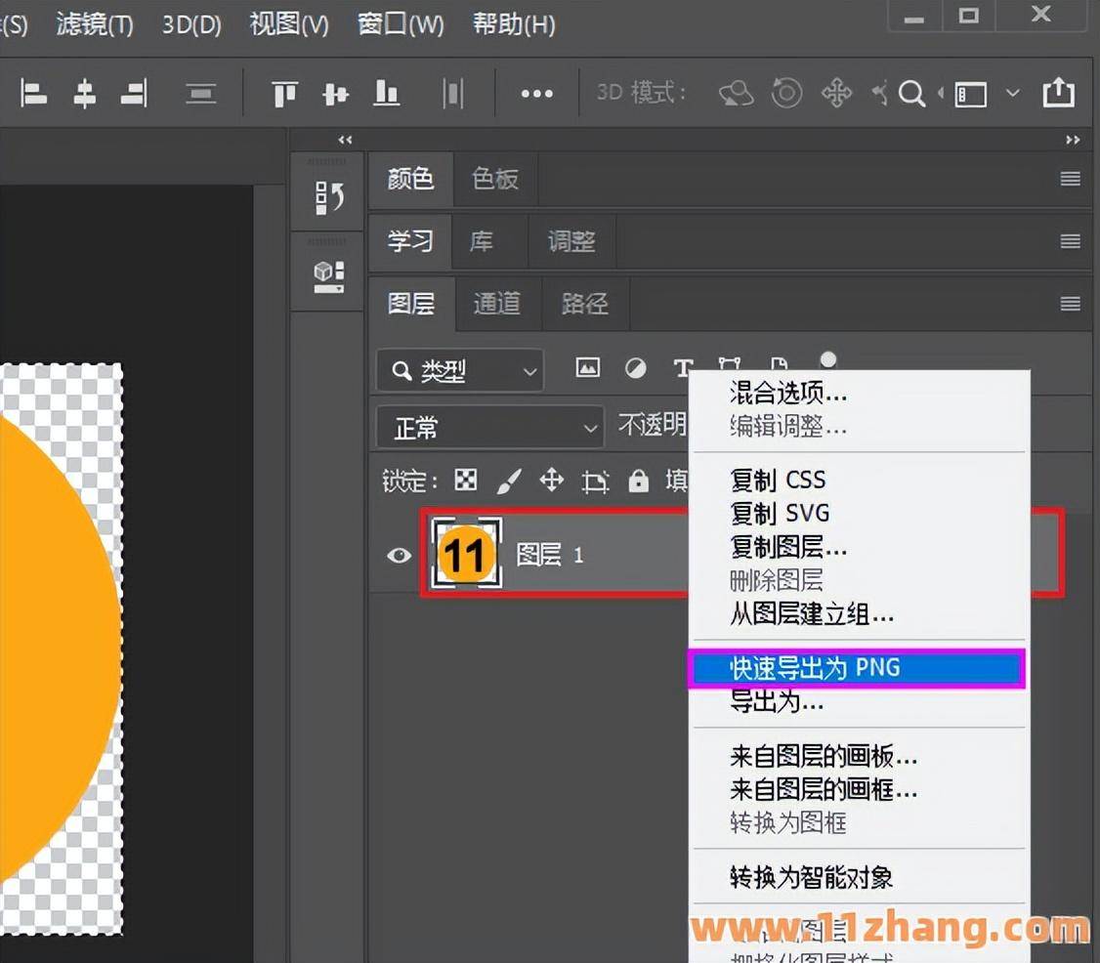Distribute vertically icon with stacked horizontal bars

click(x=200, y=94)
